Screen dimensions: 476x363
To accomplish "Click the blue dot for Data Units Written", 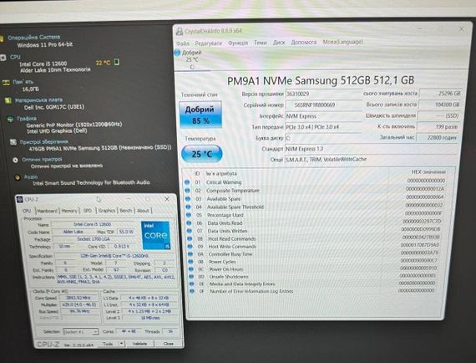I will click(190, 231).
